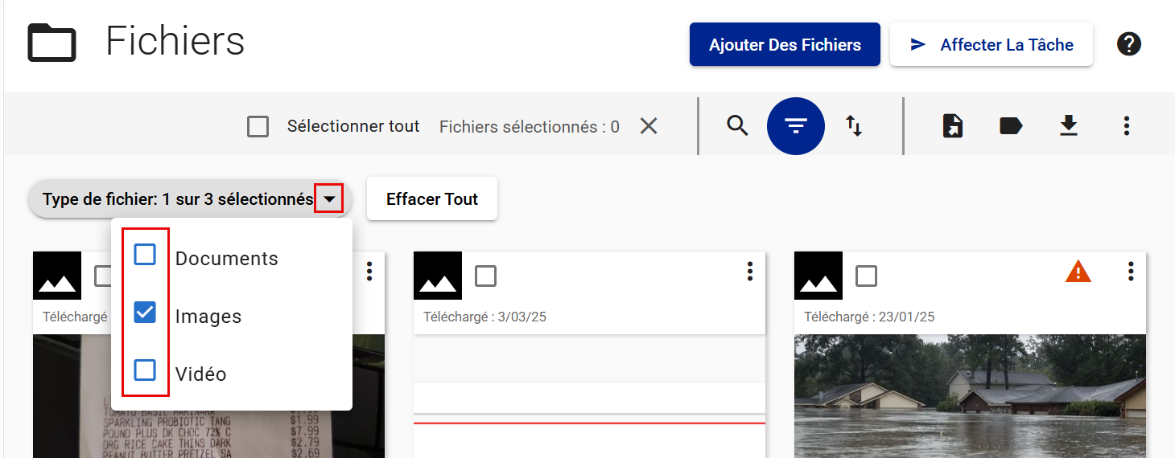Click the search magnifier icon
This screenshot has width=1175, height=458.
click(x=737, y=125)
